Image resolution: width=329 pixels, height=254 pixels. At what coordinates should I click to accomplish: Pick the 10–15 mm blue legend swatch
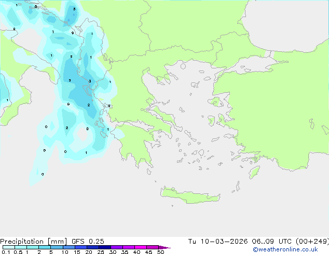pyautogui.click(x=68, y=247)
